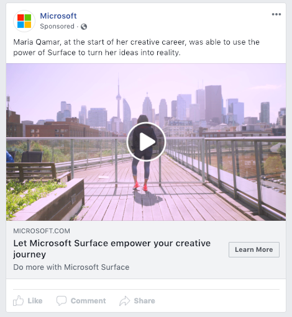Click the speech bubble Comment icon
292x317 pixels.
click(x=62, y=301)
